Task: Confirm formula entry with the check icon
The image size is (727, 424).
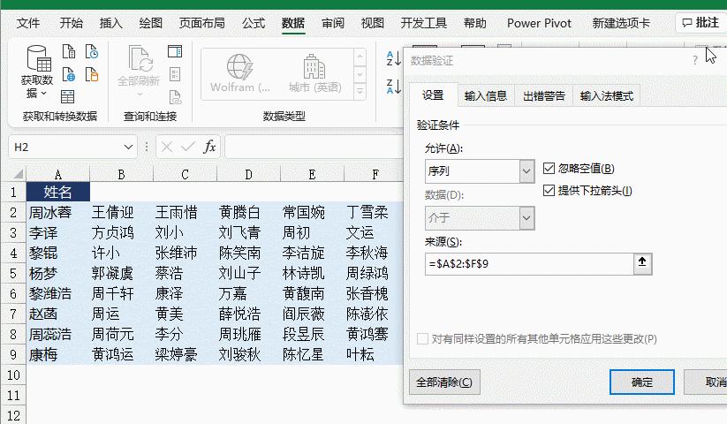Action: coord(188,147)
